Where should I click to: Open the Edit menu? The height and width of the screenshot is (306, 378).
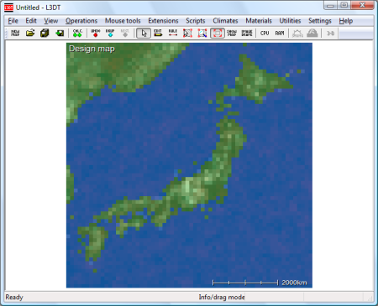tap(31, 21)
